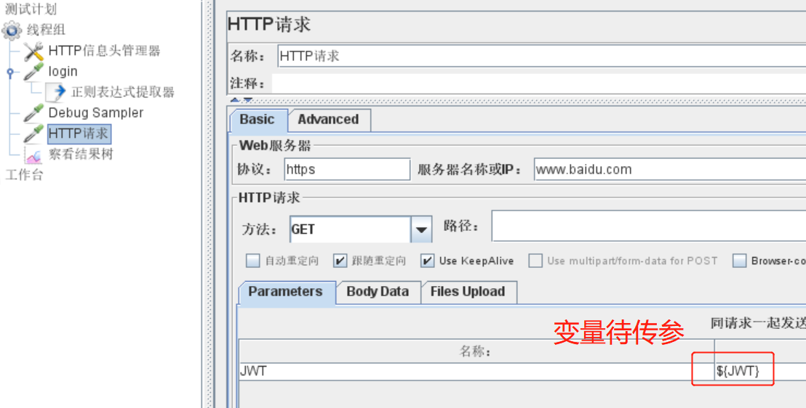The height and width of the screenshot is (408, 806).
Task: Select HTTP请求 tree node
Action: tap(78, 134)
